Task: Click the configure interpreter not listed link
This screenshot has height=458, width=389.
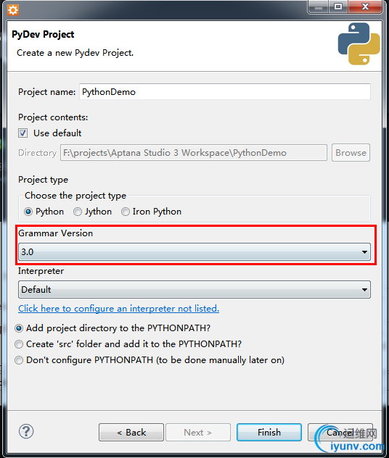Action: pos(119,309)
